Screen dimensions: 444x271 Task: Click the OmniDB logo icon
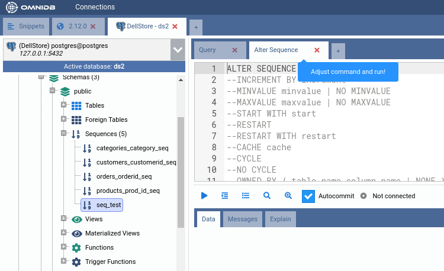(x=12, y=7)
